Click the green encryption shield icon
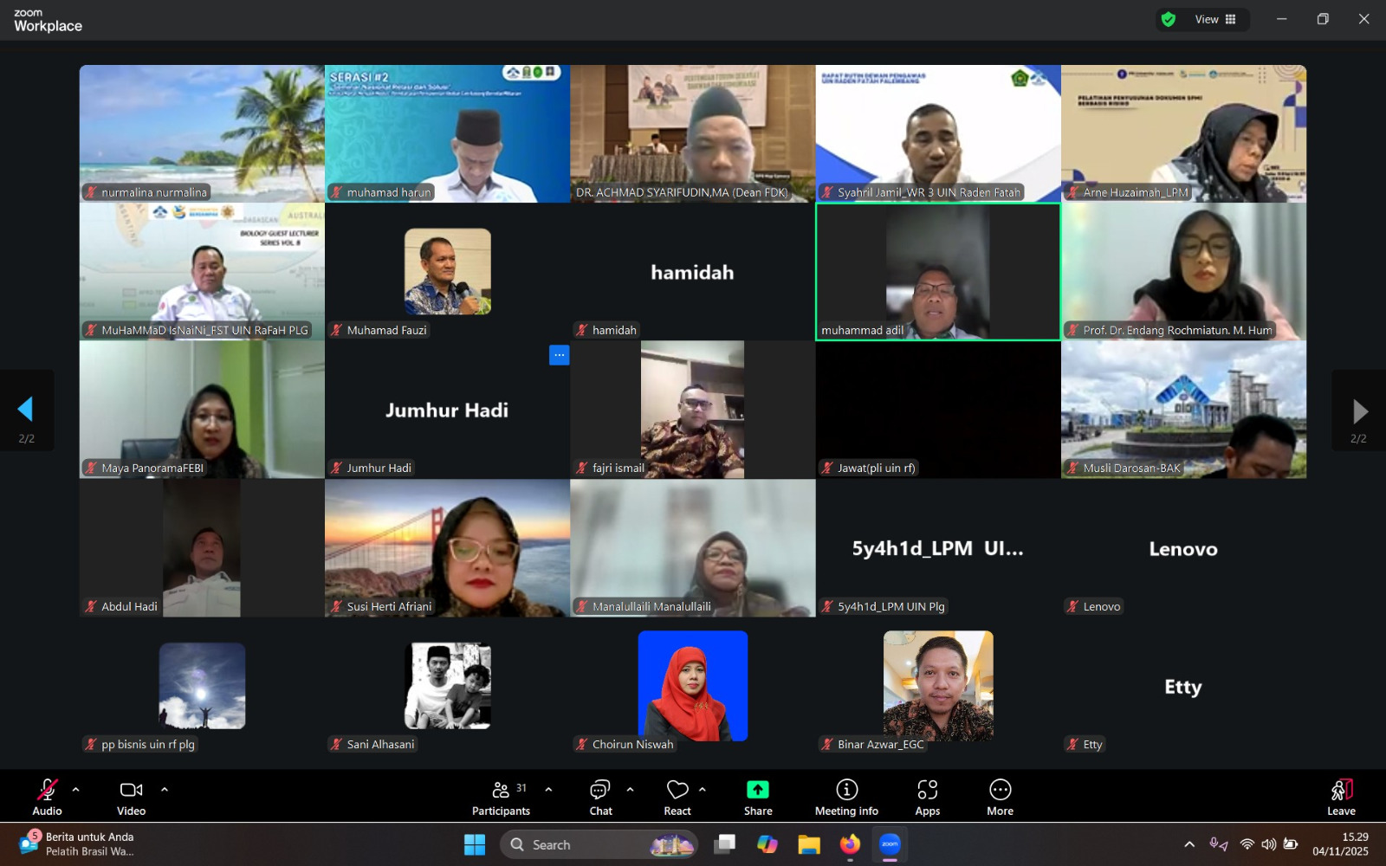This screenshot has height=866, width=1386. (x=1169, y=19)
